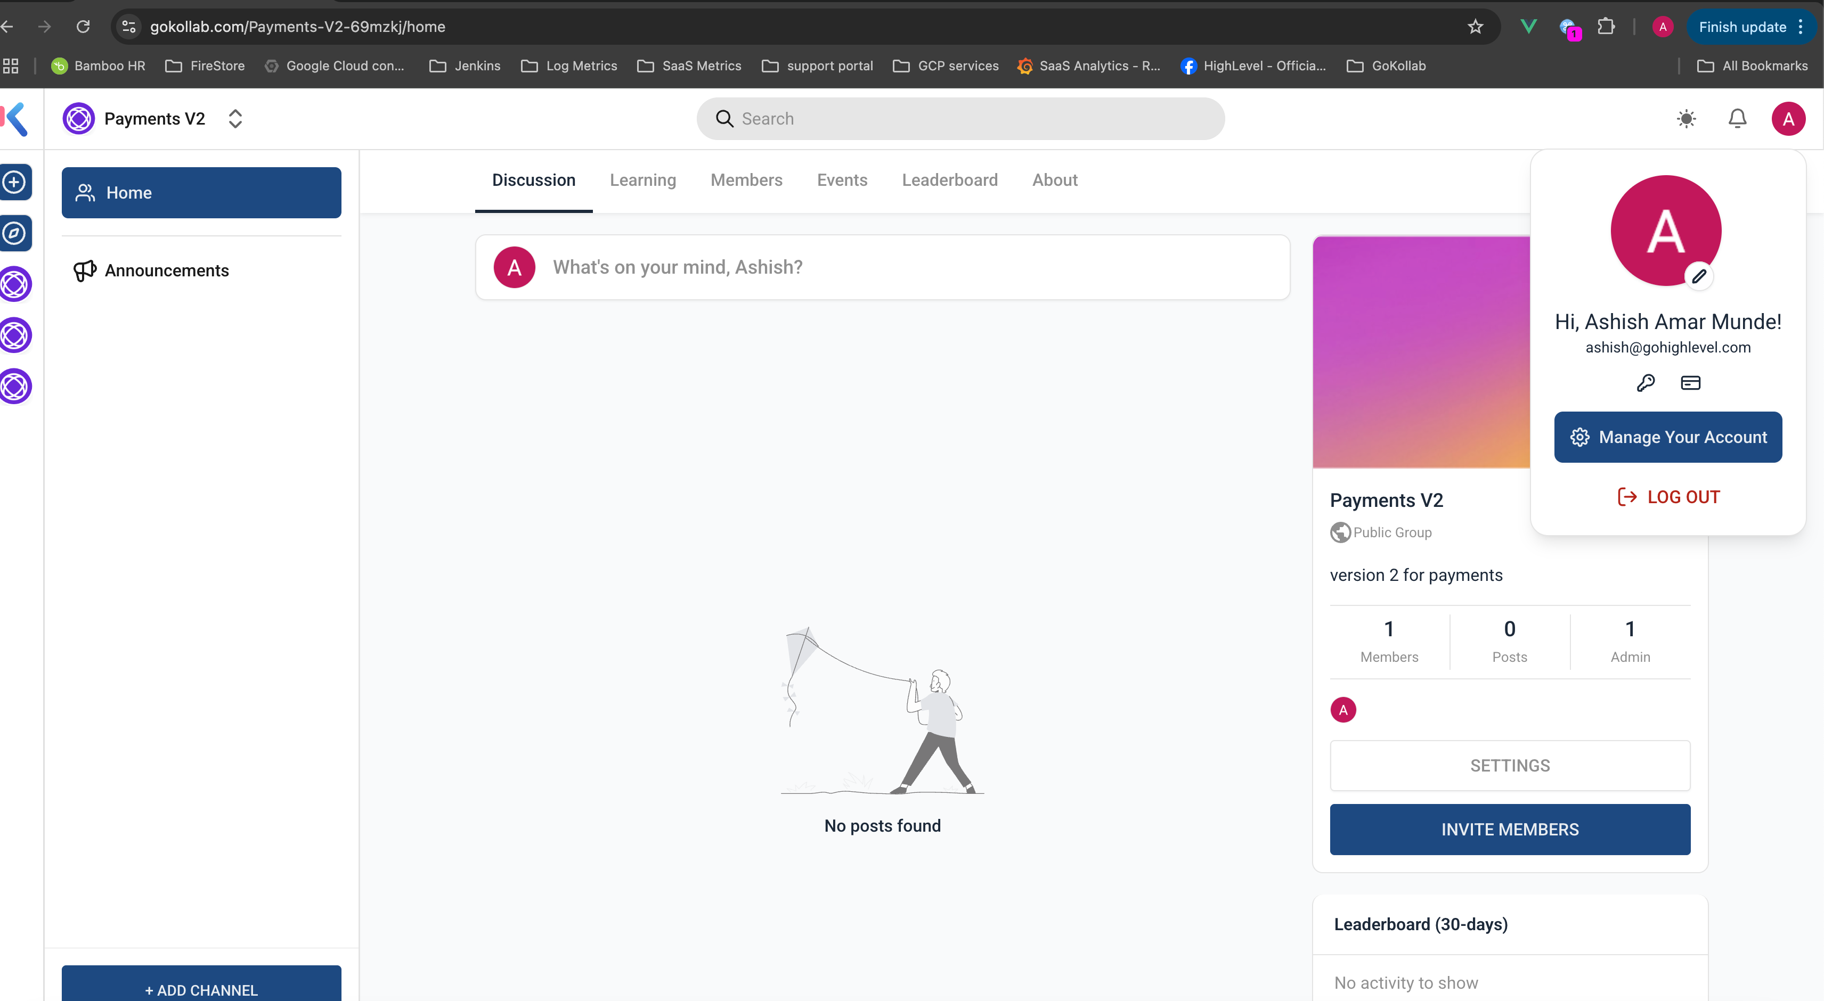
Task: Open the GCP services bookmark folder
Action: click(x=945, y=66)
